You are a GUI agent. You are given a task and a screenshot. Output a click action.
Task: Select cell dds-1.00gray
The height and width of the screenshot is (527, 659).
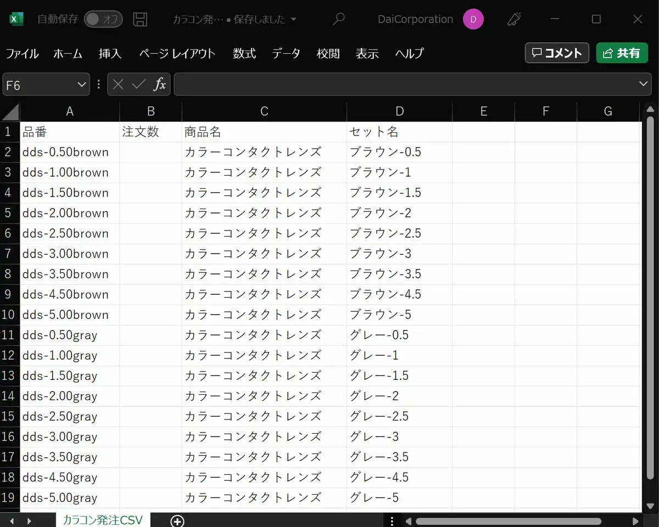coord(70,355)
